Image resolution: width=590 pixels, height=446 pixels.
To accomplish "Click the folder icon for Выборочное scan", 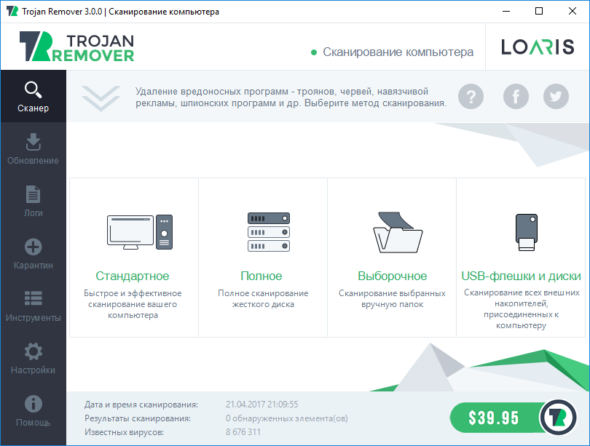I will coord(398,233).
